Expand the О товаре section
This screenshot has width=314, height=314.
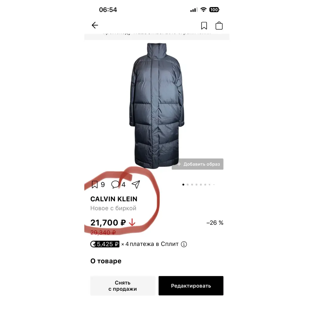click(x=106, y=261)
